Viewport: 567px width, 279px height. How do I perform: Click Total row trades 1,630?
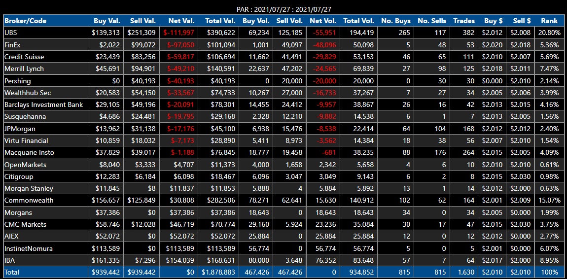point(466,272)
